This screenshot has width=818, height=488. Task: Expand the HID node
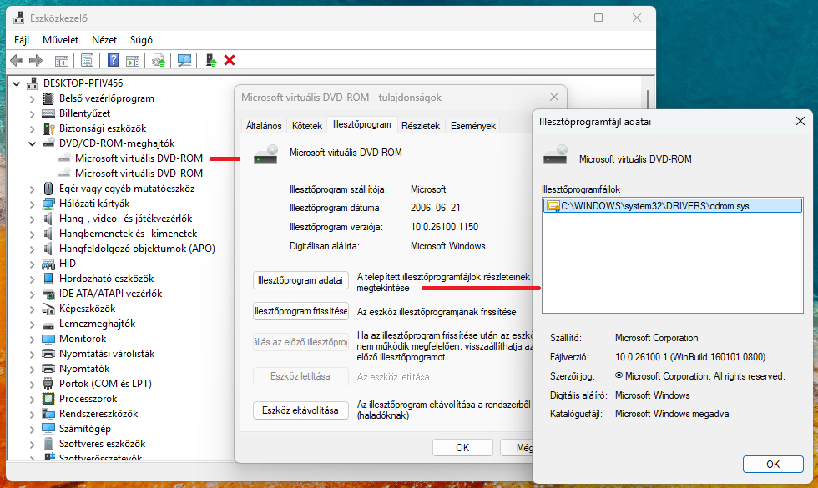click(x=32, y=264)
